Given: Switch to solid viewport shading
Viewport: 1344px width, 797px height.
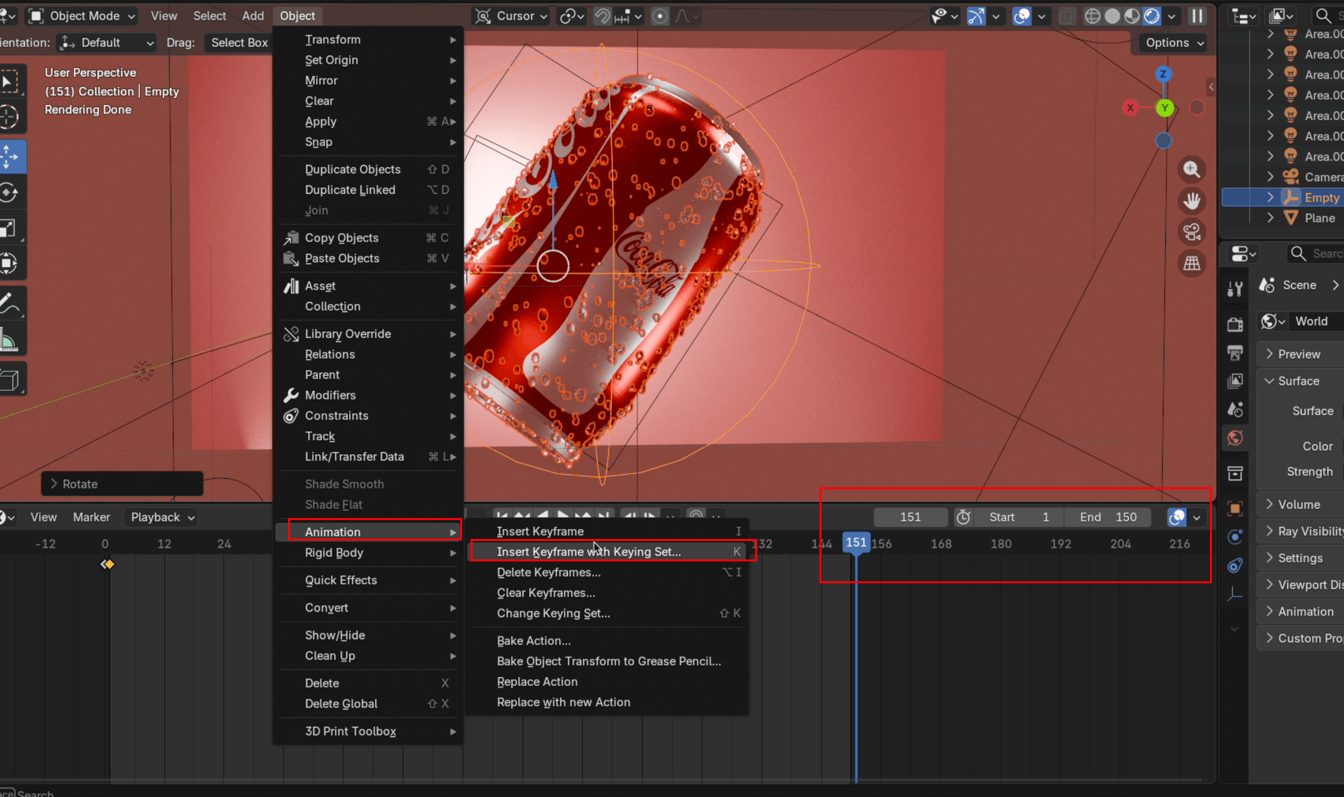Looking at the screenshot, I should [1112, 16].
